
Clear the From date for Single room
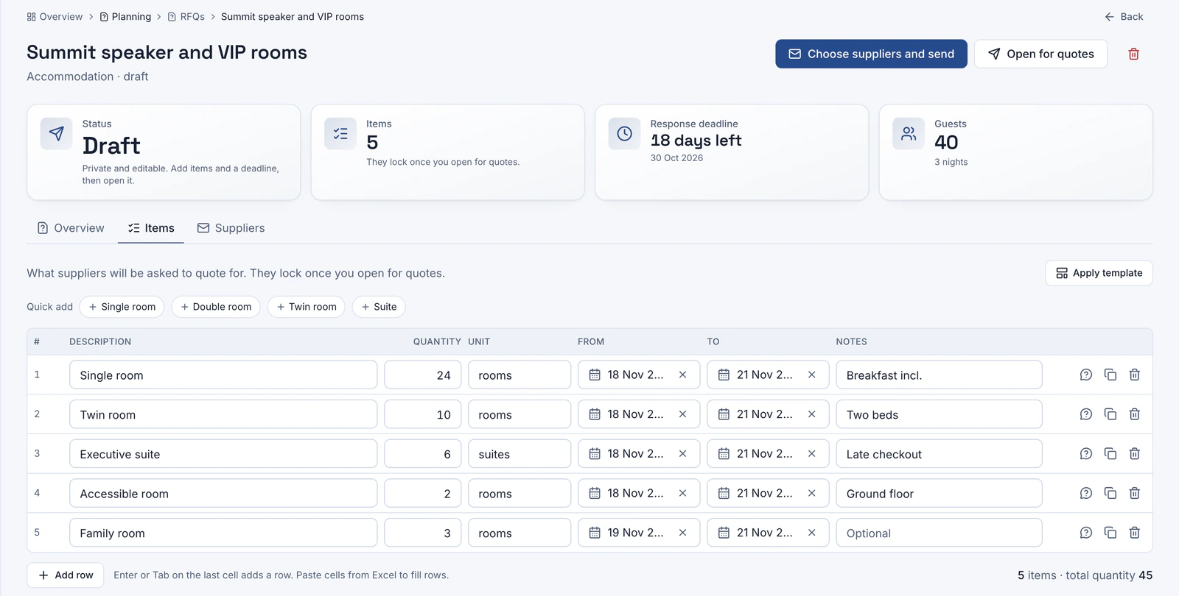(x=683, y=375)
